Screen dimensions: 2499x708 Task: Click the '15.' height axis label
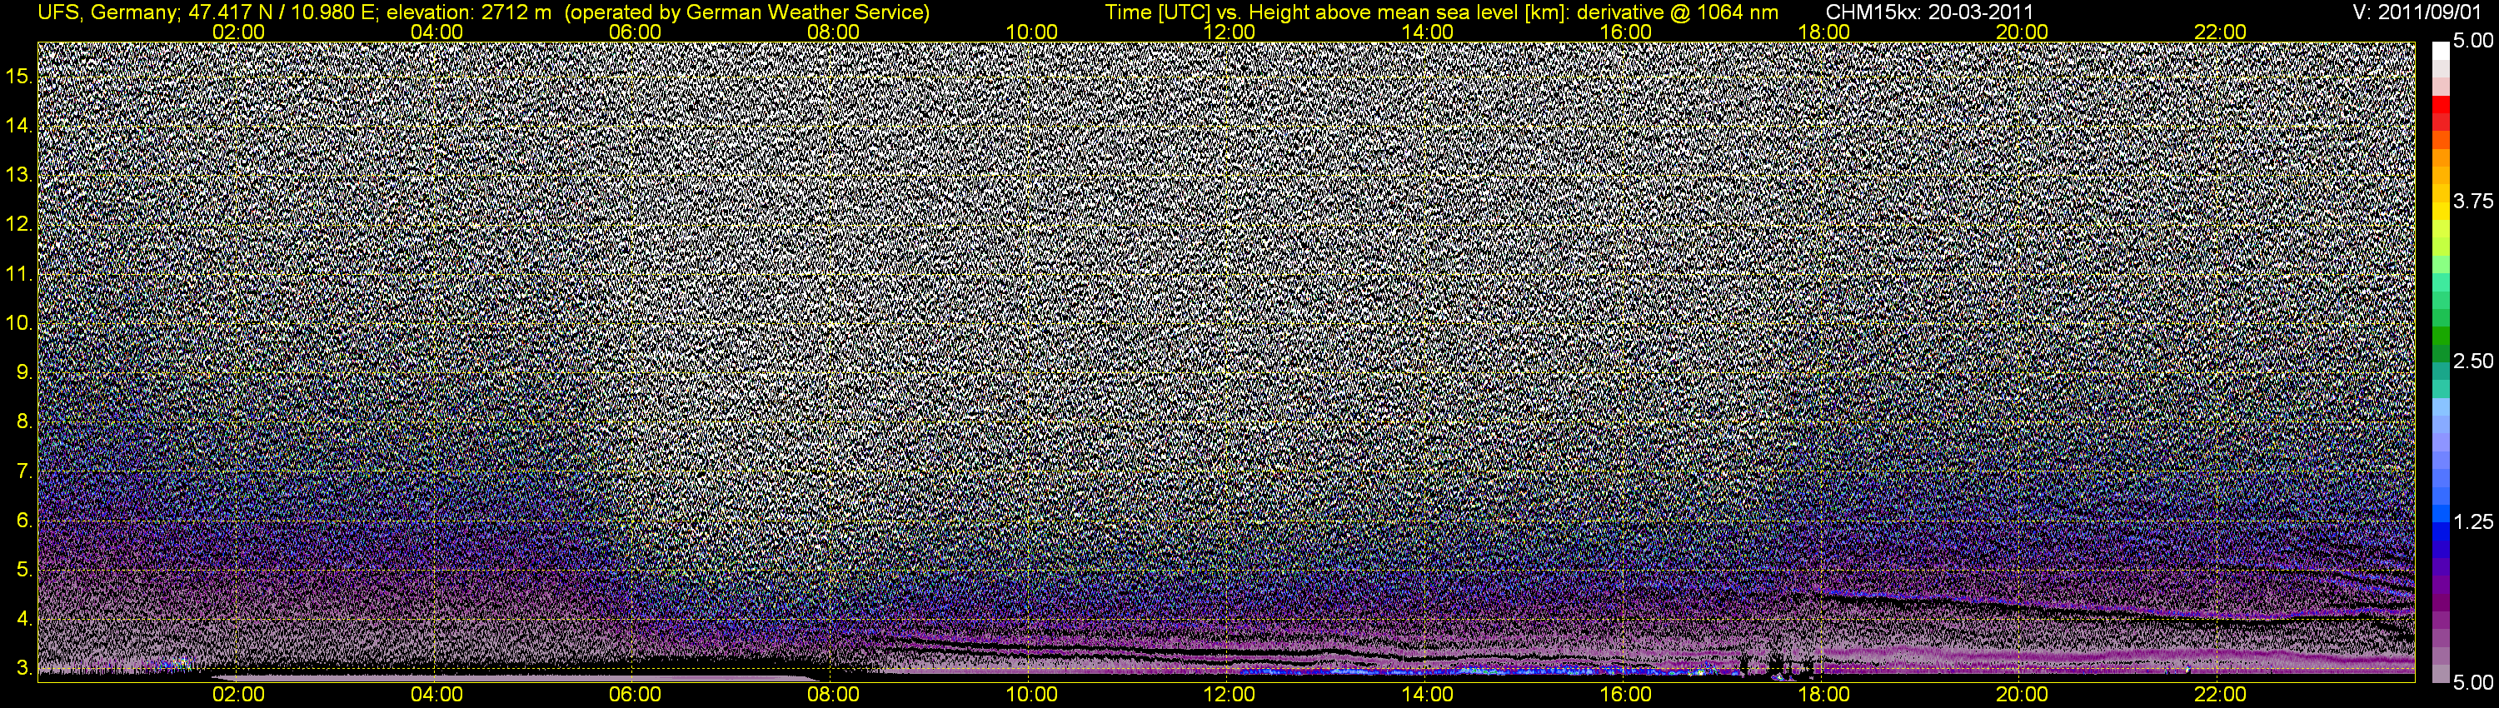pos(19,76)
